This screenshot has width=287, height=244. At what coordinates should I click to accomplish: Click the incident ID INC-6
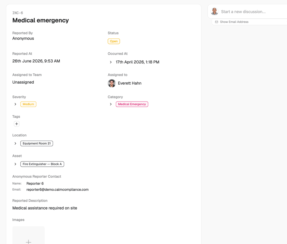18,13
